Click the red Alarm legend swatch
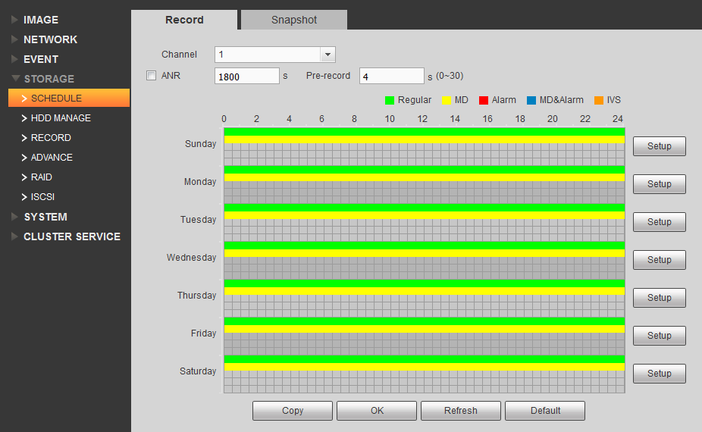The image size is (702, 432). [484, 100]
